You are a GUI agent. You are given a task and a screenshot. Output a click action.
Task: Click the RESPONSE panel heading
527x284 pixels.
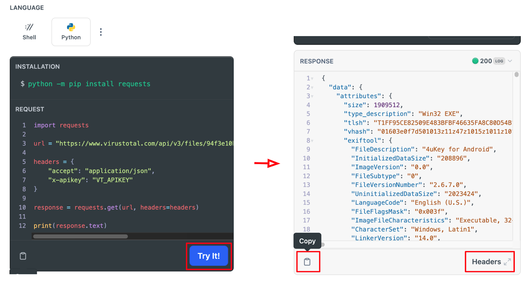tap(317, 61)
